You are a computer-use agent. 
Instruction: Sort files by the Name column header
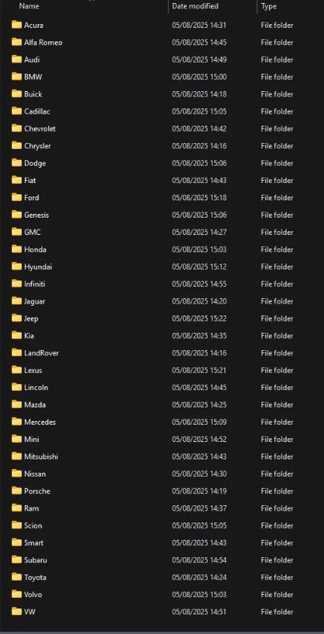(x=29, y=6)
